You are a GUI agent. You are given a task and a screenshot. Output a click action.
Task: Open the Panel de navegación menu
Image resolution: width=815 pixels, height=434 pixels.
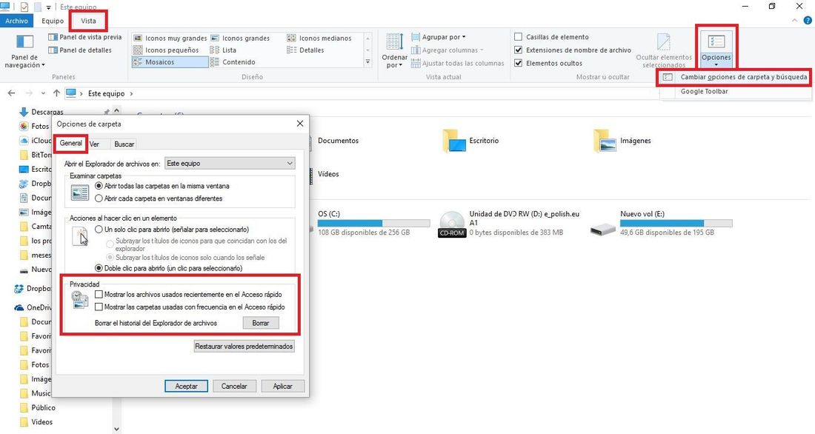click(x=24, y=51)
